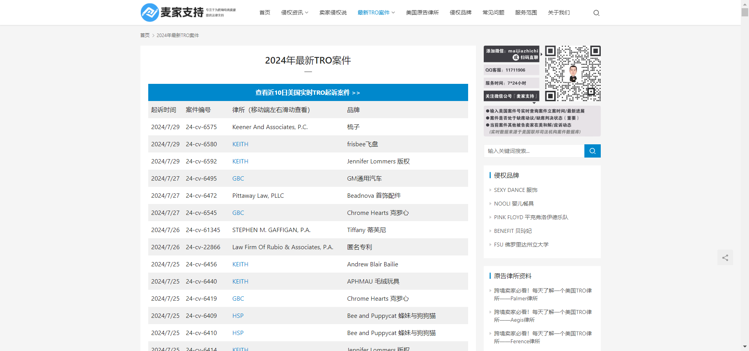Image resolution: width=749 pixels, height=351 pixels.
Task: Open the Palmer律所 article link
Action: click(543, 294)
